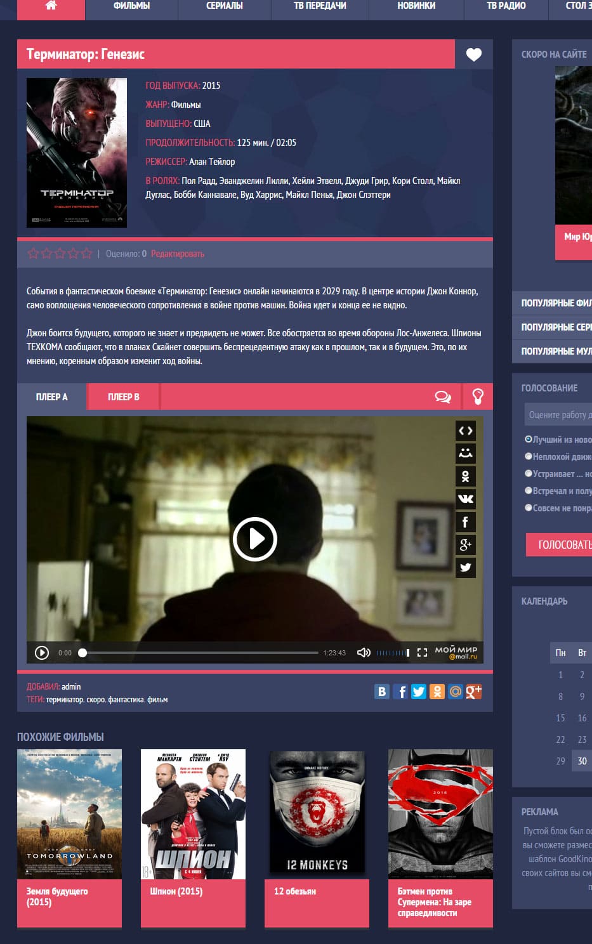
Task: Add film to favorites with heart icon
Action: [x=474, y=55]
